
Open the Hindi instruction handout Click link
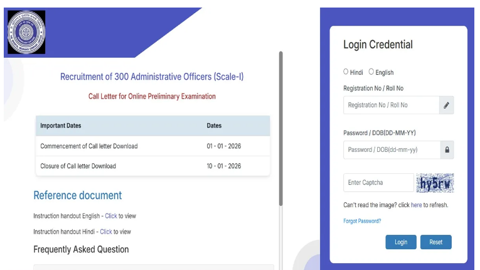106,232
